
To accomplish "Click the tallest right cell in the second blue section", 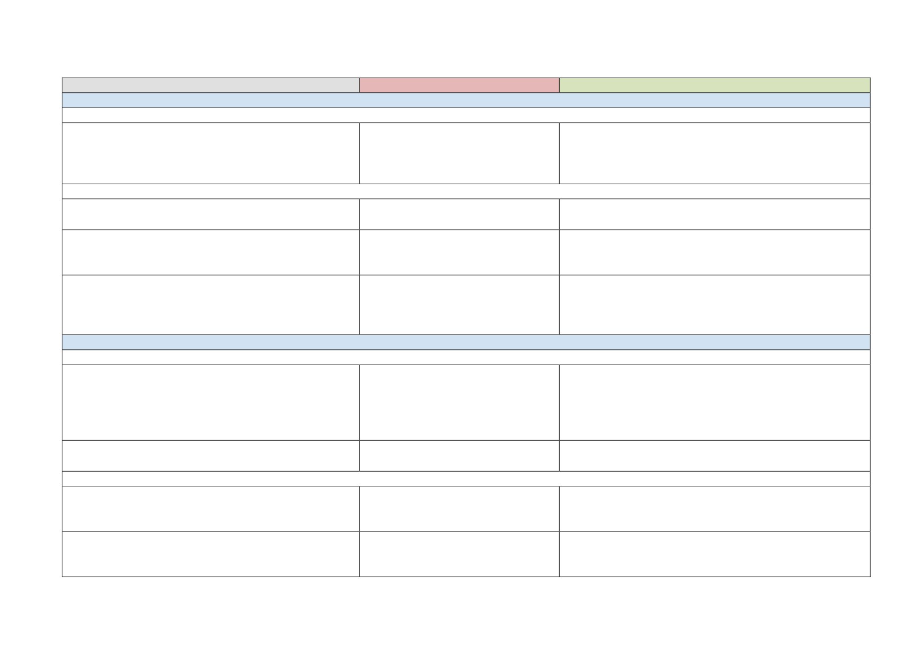I will [714, 402].
